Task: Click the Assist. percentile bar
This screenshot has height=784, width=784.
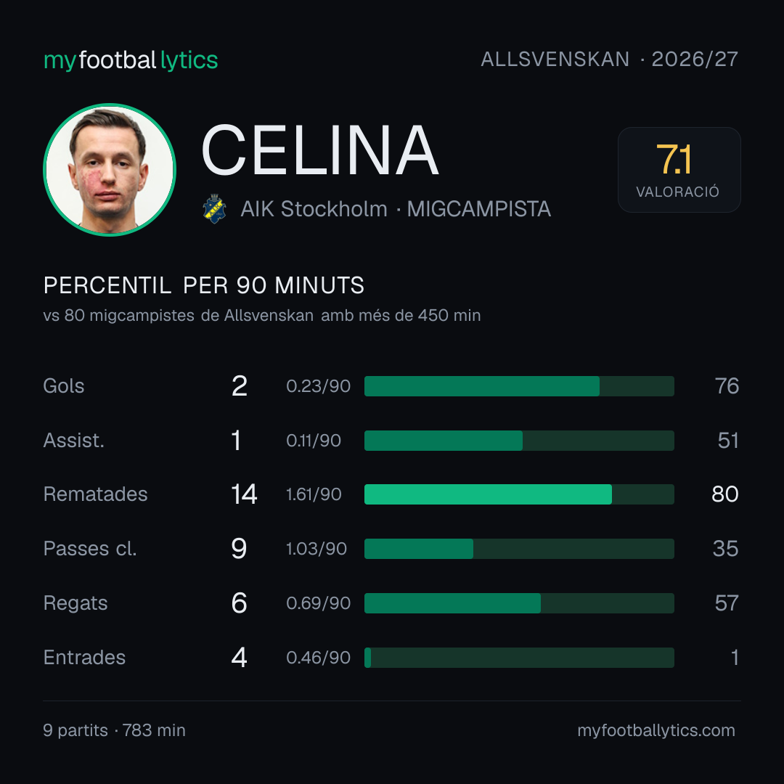Action: coord(519,441)
